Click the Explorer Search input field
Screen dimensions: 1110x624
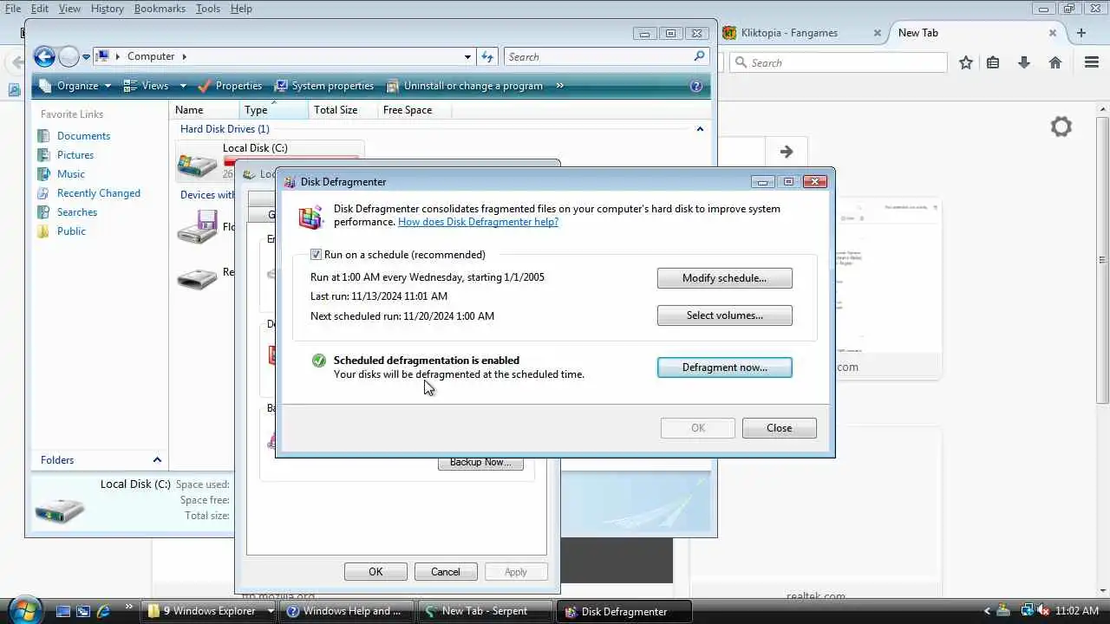pos(598,56)
